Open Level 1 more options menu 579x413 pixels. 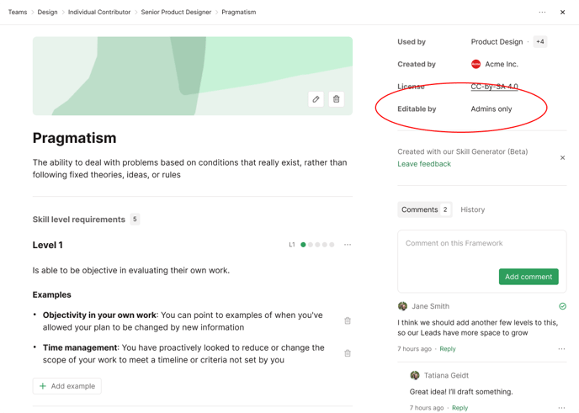point(348,245)
